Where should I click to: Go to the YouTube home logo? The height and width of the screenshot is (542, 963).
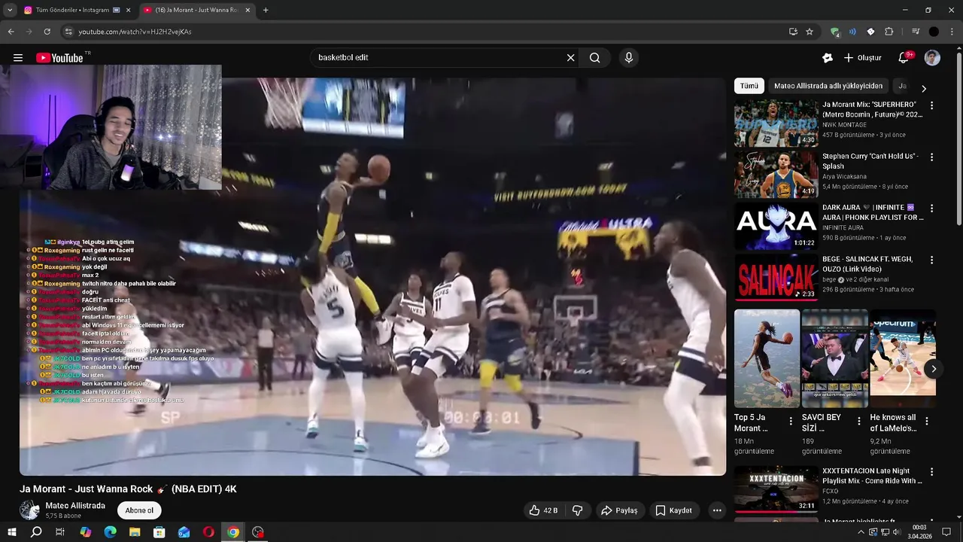59,58
